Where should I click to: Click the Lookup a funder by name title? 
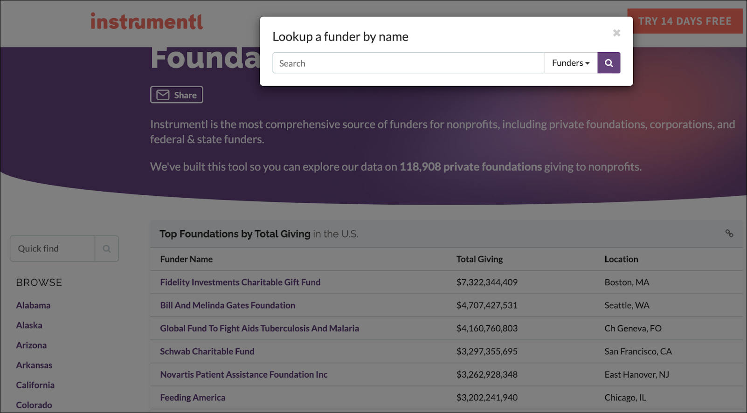click(340, 36)
